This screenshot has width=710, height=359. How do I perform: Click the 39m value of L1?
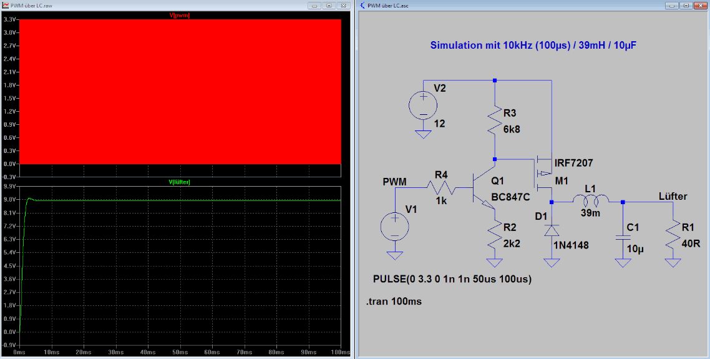pyautogui.click(x=590, y=212)
